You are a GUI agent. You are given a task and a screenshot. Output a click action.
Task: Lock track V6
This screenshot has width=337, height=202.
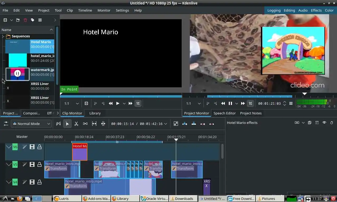(39, 147)
